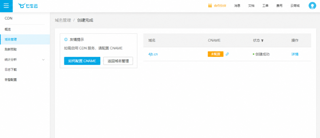Click the 创建完成 breadcrumb text
Screen dimensions: 320x138
coord(85,20)
